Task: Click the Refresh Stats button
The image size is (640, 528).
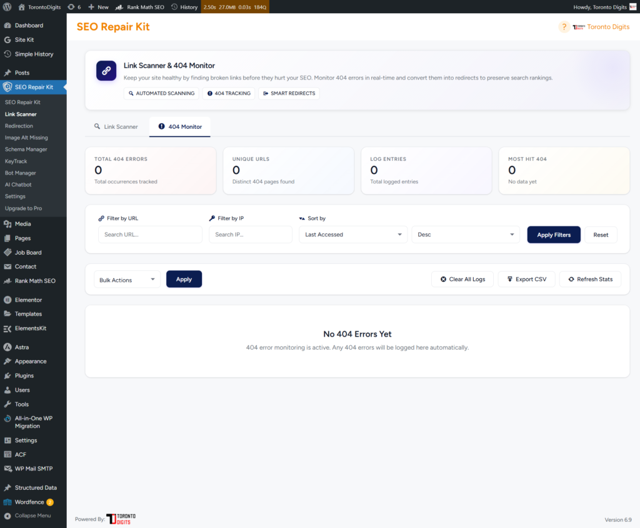Action: (590, 279)
